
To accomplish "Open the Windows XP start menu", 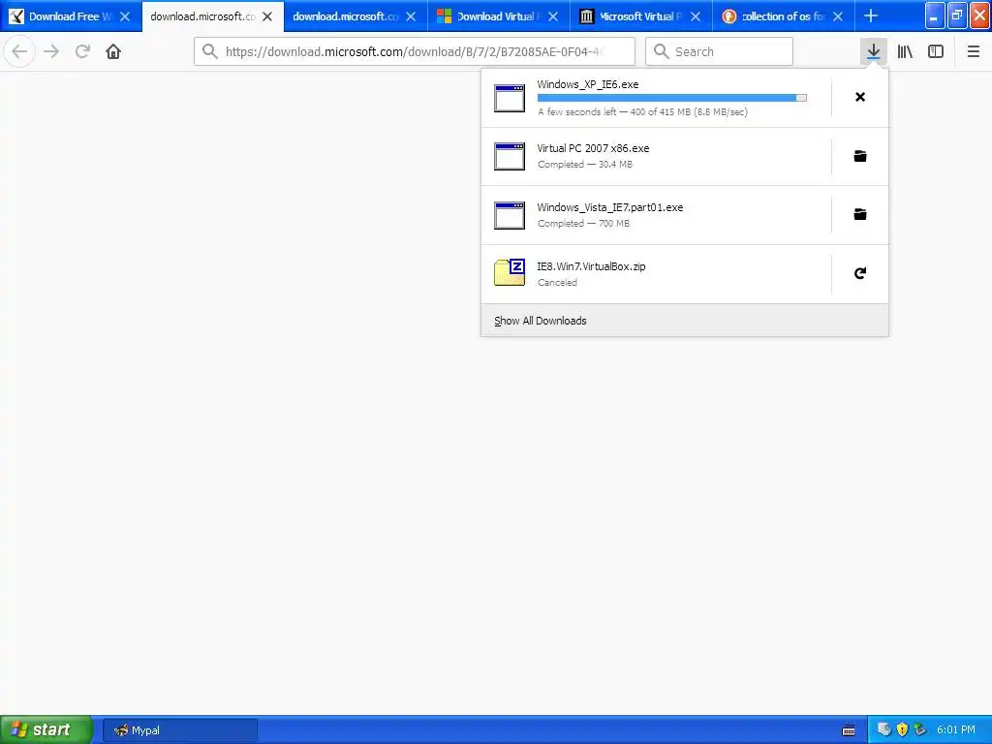I will coord(46,729).
